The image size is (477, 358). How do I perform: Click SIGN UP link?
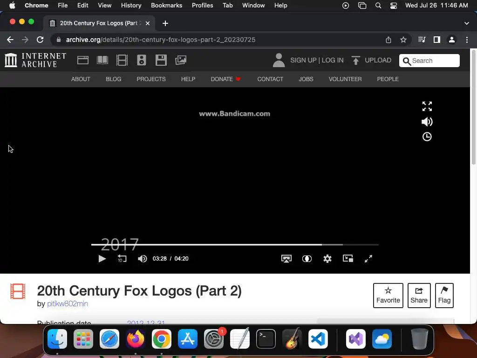[303, 60]
